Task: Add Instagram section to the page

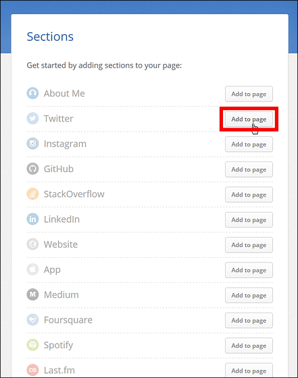Action: [x=249, y=144]
